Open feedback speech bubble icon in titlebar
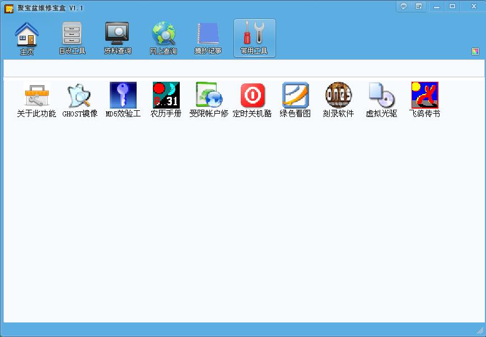486x337 pixels. tap(404, 6)
